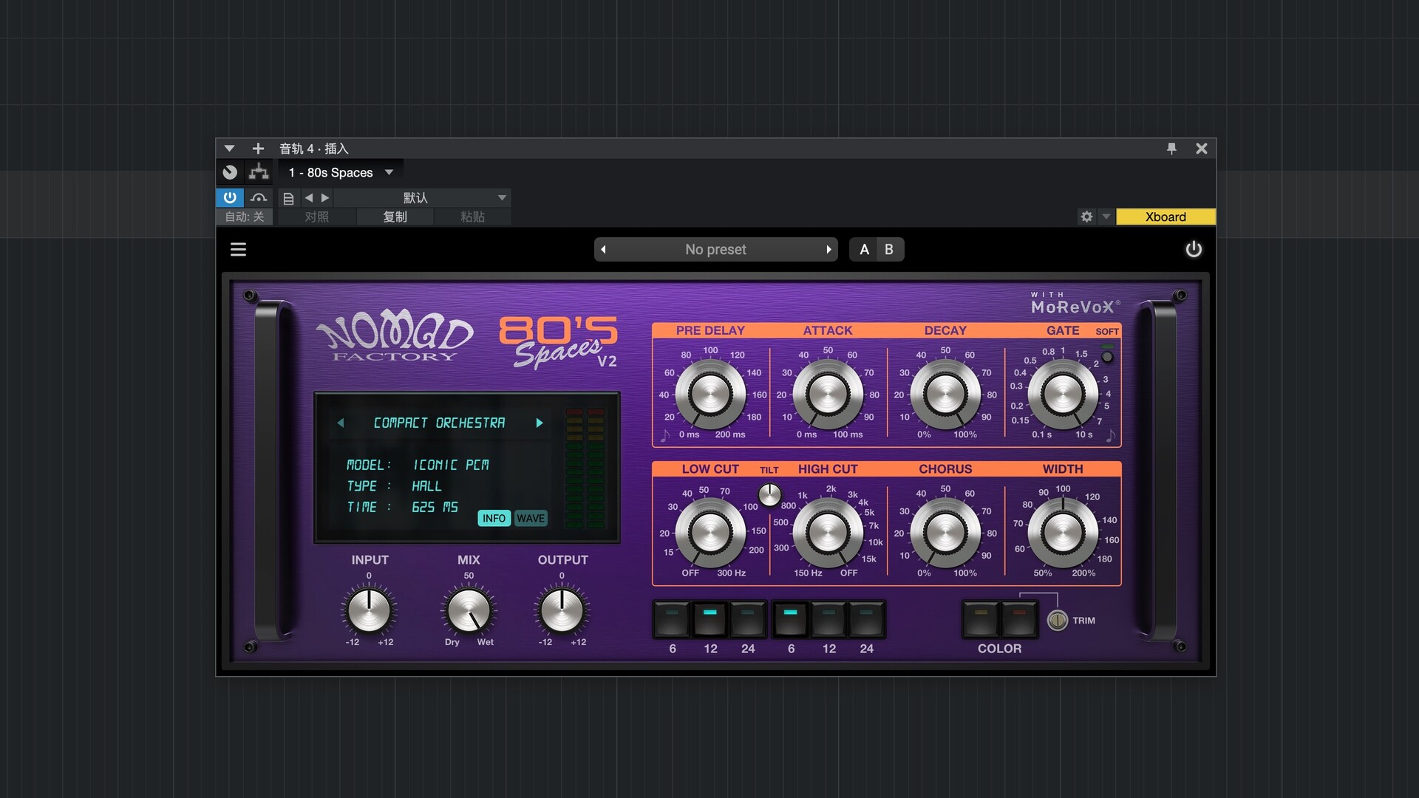1419x798 pixels.
Task: Open plugin settings gear icon
Action: 1086,216
